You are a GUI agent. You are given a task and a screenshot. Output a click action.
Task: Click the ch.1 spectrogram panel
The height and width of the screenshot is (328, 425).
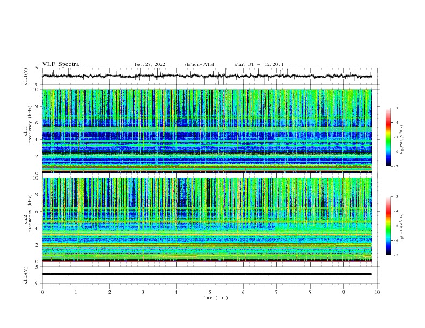click(x=207, y=131)
